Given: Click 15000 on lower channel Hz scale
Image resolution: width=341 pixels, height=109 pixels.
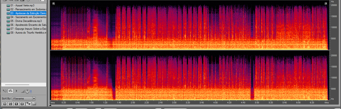Looking at the screenshot, I should pos(334,66).
